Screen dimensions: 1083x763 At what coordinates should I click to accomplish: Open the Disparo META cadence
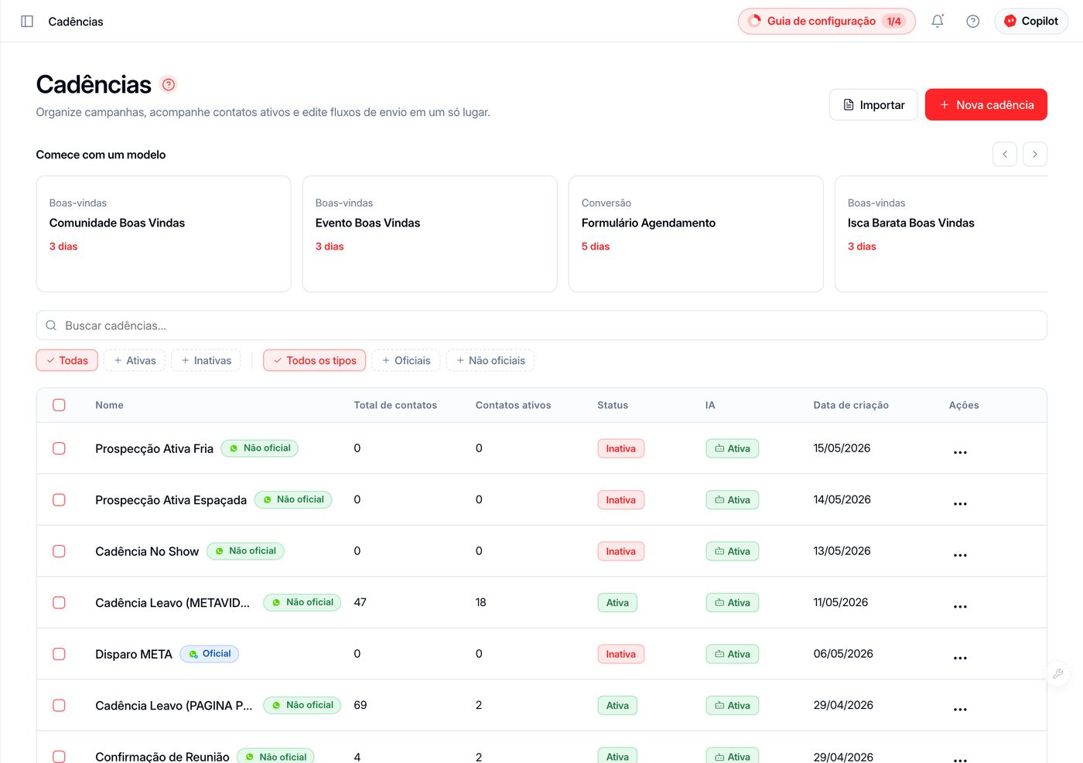(x=134, y=654)
